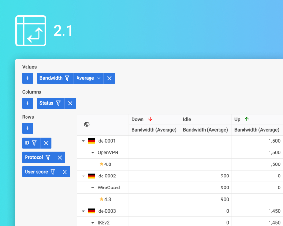This screenshot has width=283, height=226.
Task: Filter the Protocol row field
Action: [x=48, y=157]
